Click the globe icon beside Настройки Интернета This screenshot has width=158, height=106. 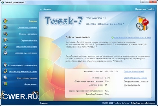click(5, 46)
